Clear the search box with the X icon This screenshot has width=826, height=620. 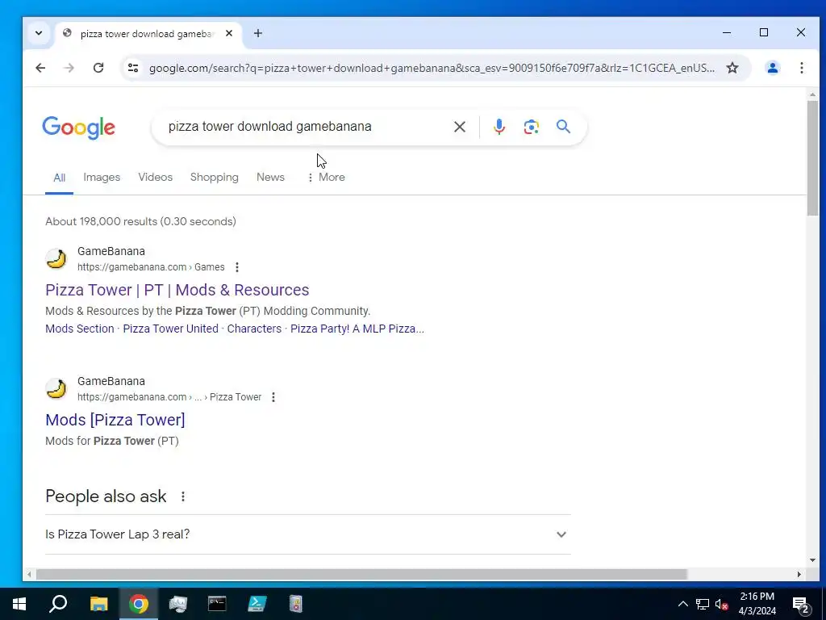pyautogui.click(x=459, y=127)
